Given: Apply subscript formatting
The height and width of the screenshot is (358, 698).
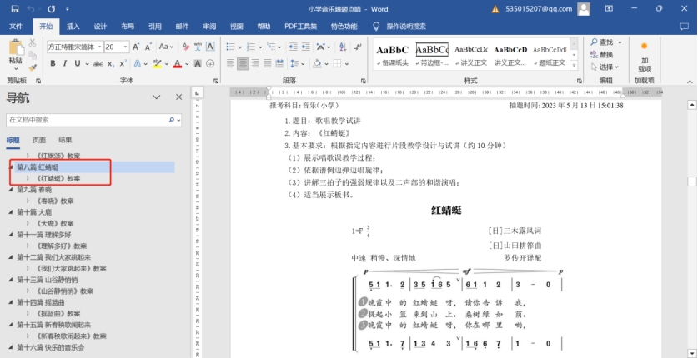Looking at the screenshot, I should point(110,63).
